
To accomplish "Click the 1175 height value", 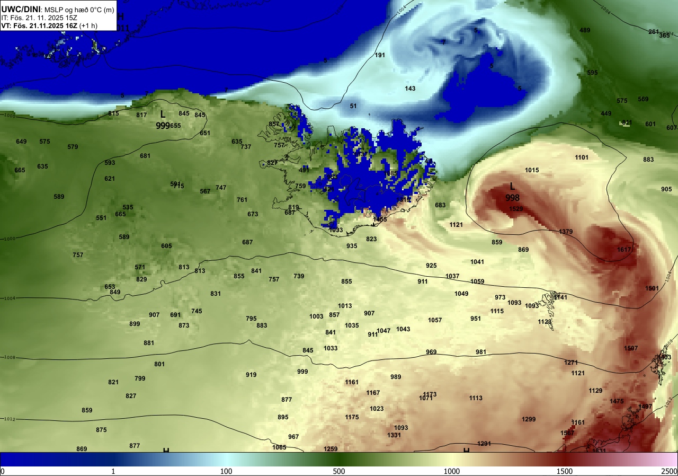I will coord(352,417).
